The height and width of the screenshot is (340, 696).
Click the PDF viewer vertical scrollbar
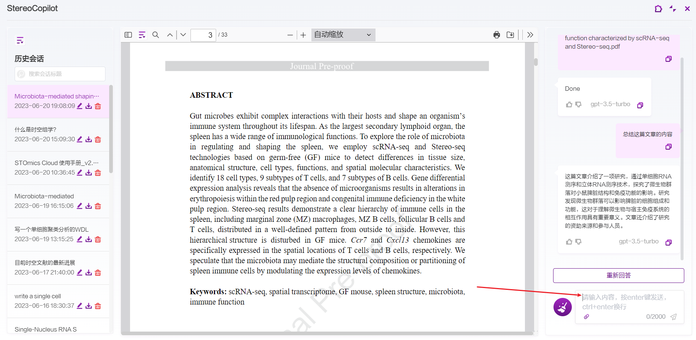[536, 62]
